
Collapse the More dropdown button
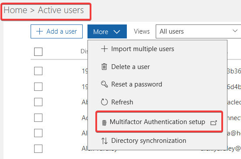click(x=107, y=31)
